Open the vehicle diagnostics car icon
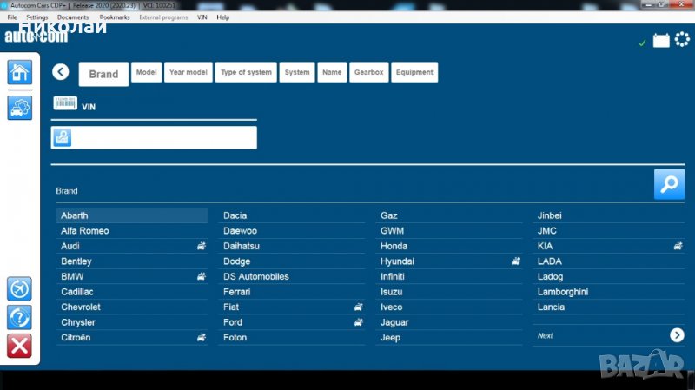Screen dimensions: 695x390 19,108
